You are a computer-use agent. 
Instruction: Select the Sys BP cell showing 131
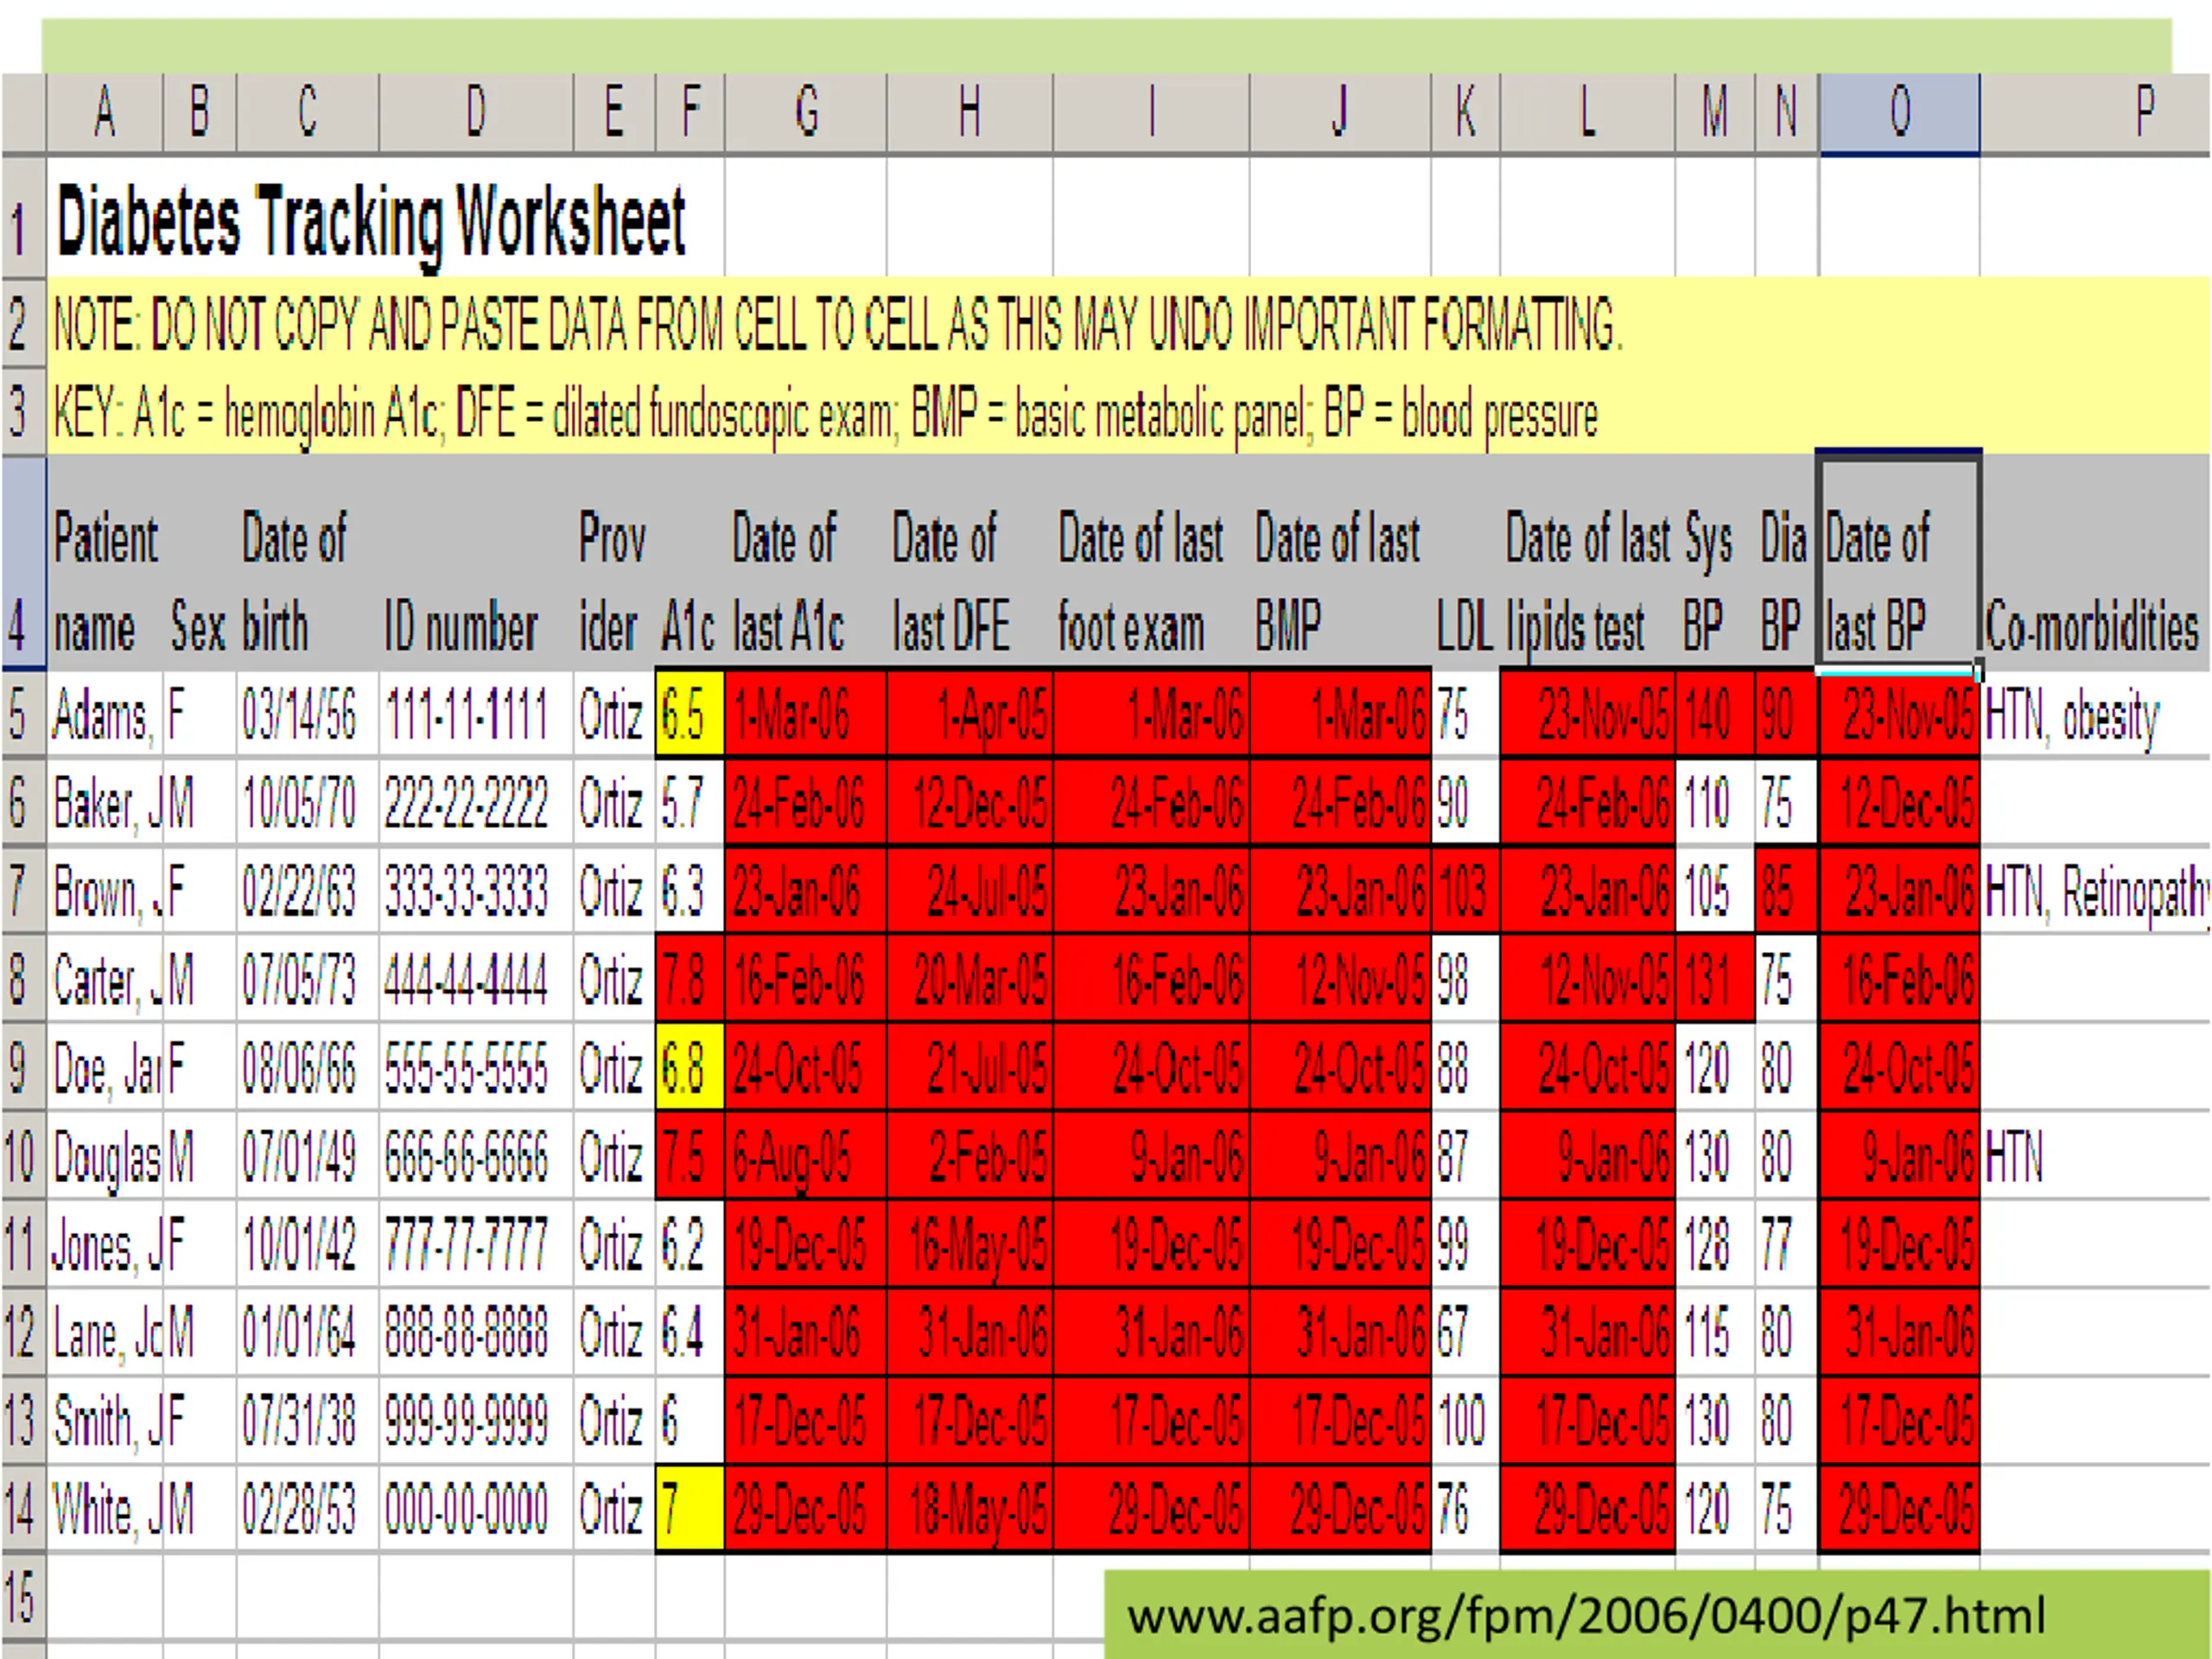coord(1715,979)
